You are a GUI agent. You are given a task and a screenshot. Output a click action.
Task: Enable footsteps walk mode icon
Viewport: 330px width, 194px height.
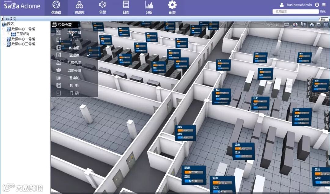(303, 25)
